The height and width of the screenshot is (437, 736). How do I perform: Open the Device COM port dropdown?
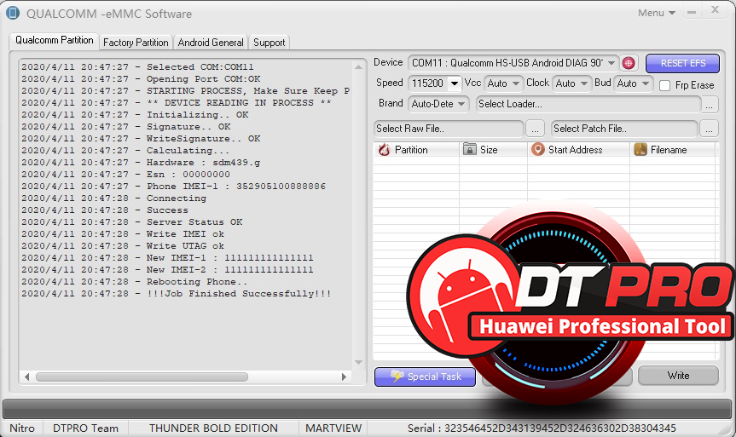611,63
